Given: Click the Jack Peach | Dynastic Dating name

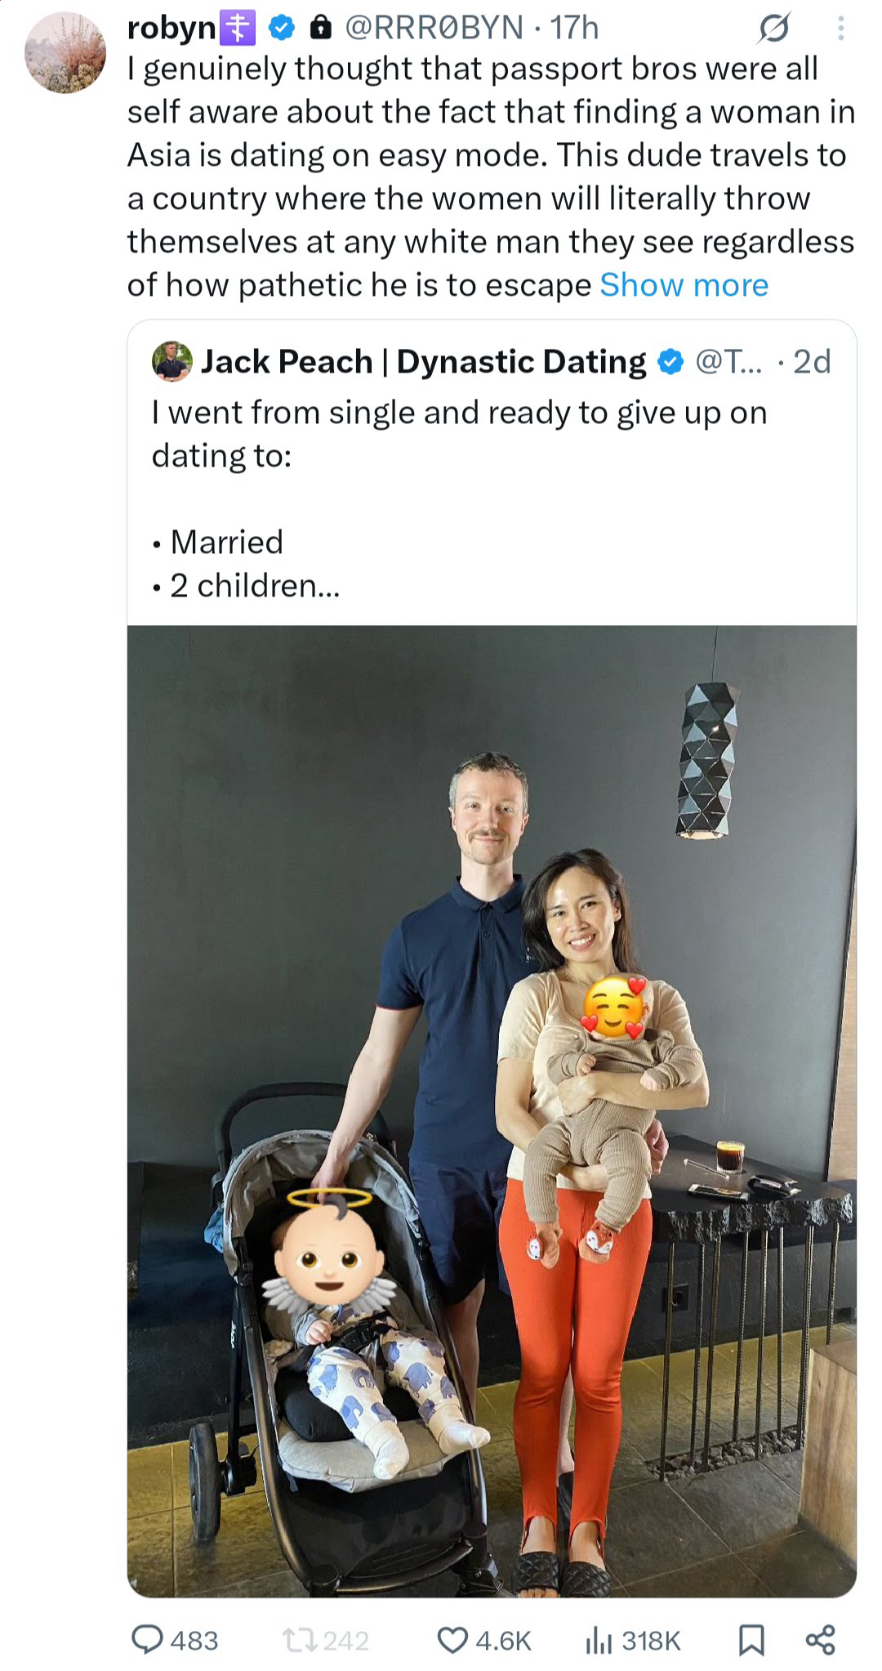Looking at the screenshot, I should click(x=424, y=361).
